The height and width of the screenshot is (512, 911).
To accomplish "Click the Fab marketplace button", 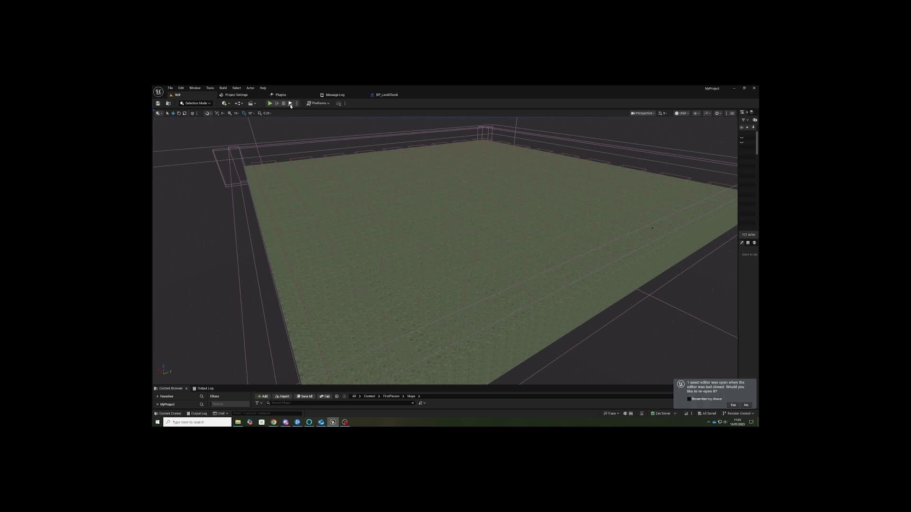I will pyautogui.click(x=325, y=396).
